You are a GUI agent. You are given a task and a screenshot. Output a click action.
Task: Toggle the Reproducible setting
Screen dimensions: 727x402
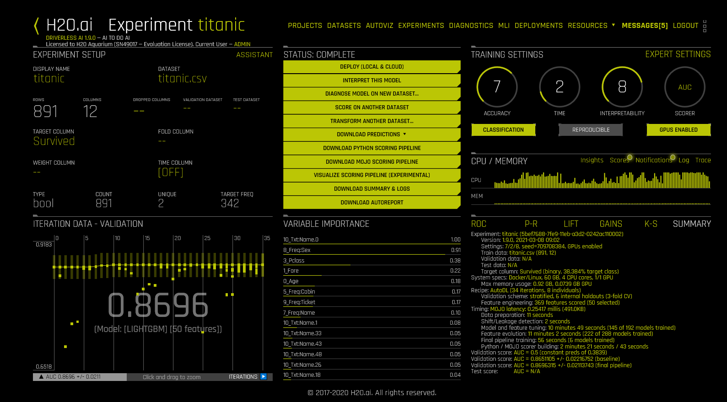tap(591, 130)
